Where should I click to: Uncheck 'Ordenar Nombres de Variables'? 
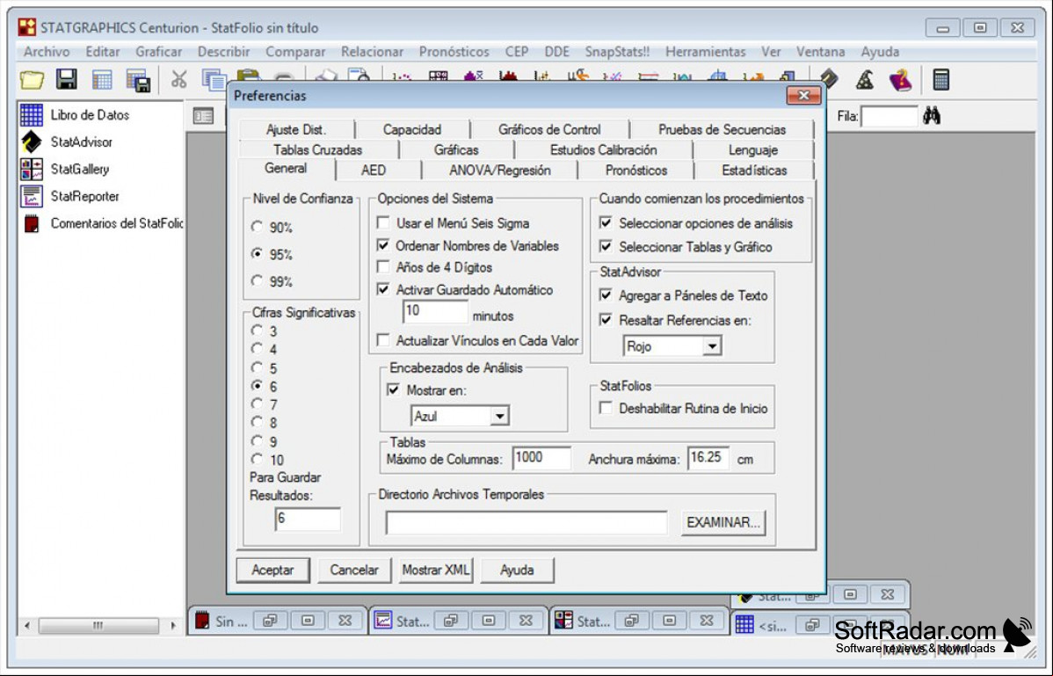click(383, 245)
